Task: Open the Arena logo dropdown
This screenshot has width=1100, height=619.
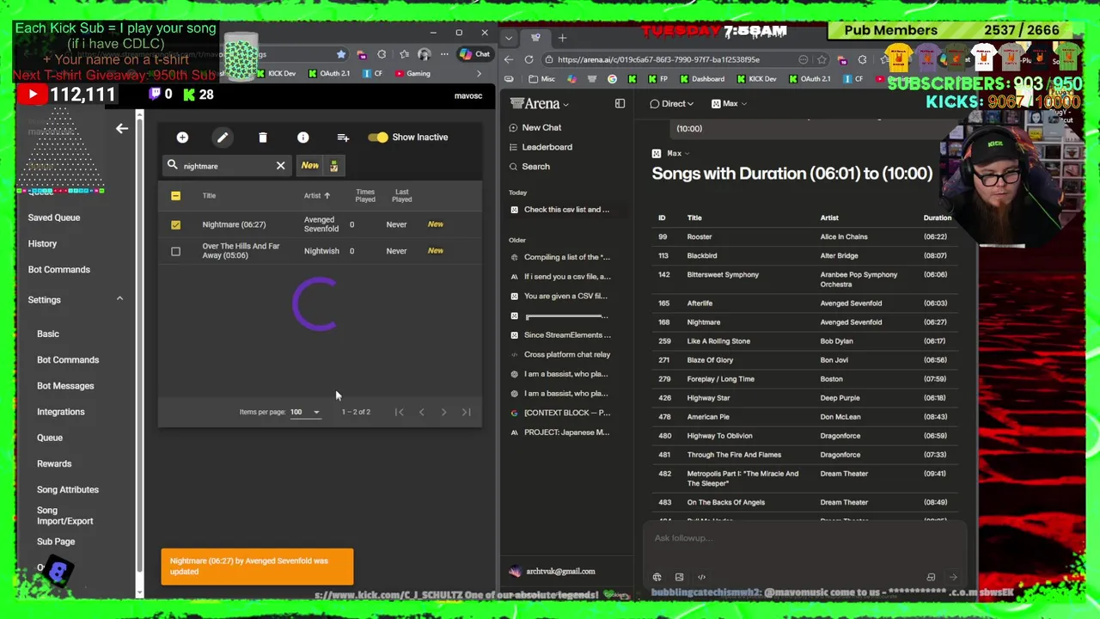Action: click(x=540, y=103)
